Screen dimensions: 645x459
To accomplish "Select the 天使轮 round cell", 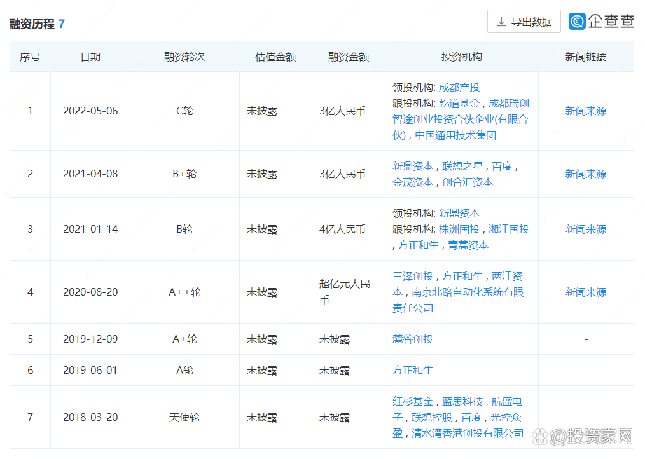I will (184, 418).
